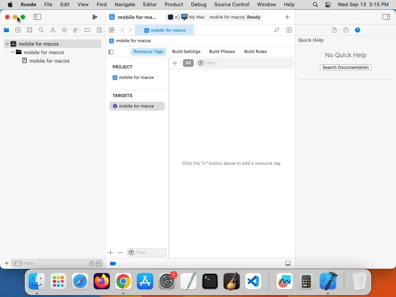The width and height of the screenshot is (396, 297).
Task: Open the Symbol navigator icon
Action: point(29,30)
